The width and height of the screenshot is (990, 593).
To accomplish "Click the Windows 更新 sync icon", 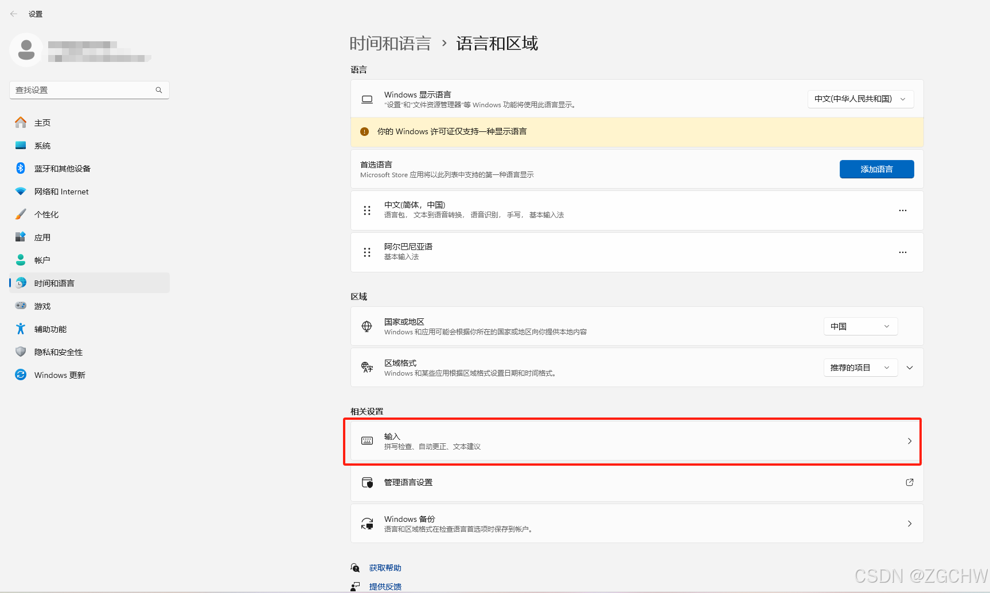I will (21, 374).
